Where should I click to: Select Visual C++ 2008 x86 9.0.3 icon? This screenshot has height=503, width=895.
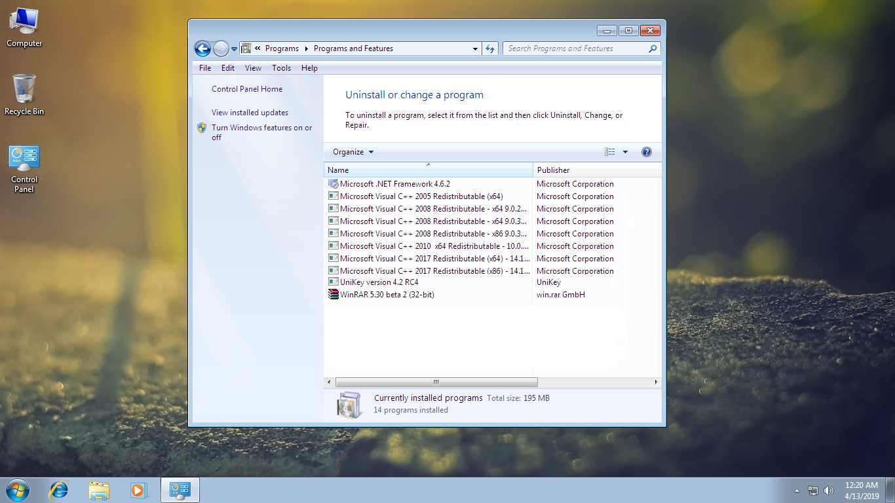(333, 234)
